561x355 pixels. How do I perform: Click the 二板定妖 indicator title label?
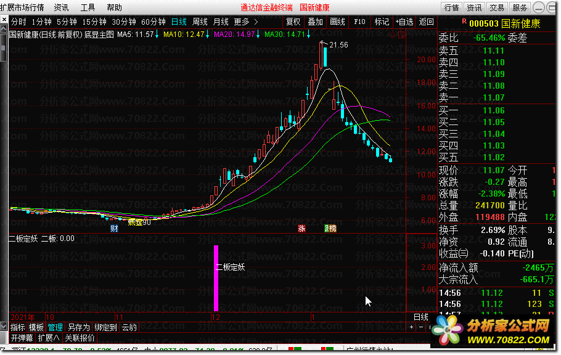tap(23, 239)
